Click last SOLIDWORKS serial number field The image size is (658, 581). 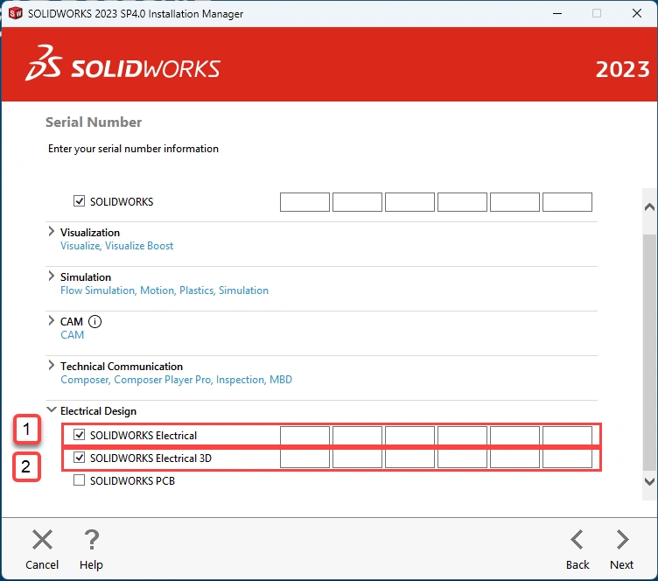click(x=567, y=202)
